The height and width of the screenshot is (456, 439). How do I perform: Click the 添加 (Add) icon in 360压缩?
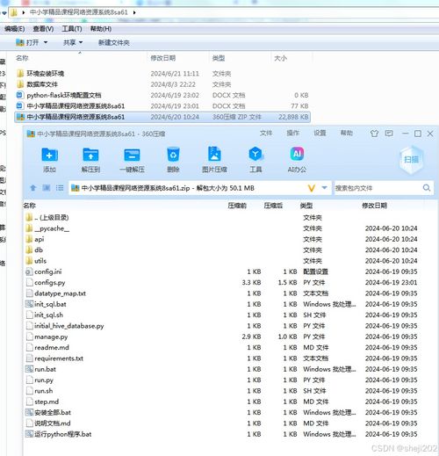pyautogui.click(x=49, y=155)
